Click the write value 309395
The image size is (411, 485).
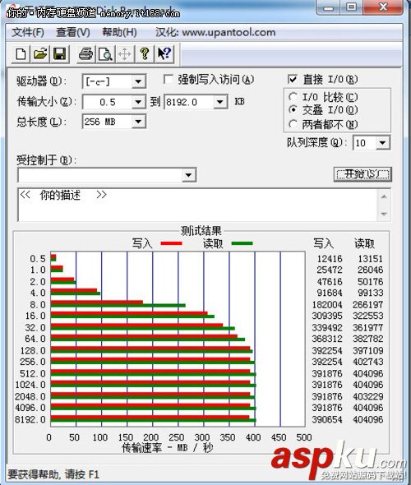(327, 316)
